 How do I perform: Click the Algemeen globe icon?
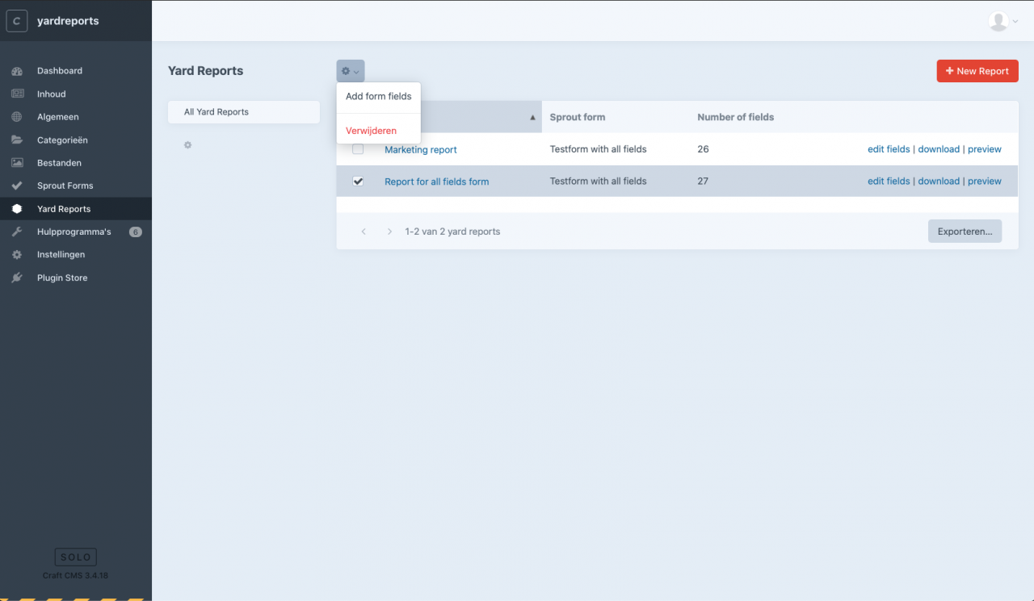pyautogui.click(x=17, y=117)
